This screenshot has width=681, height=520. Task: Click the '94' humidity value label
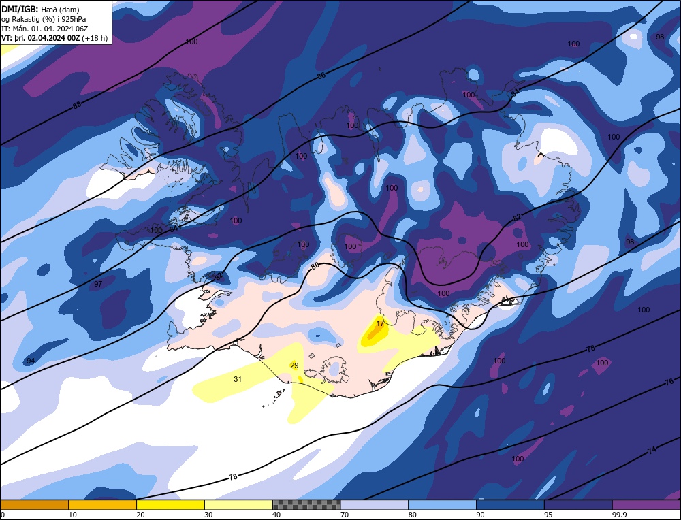click(31, 361)
